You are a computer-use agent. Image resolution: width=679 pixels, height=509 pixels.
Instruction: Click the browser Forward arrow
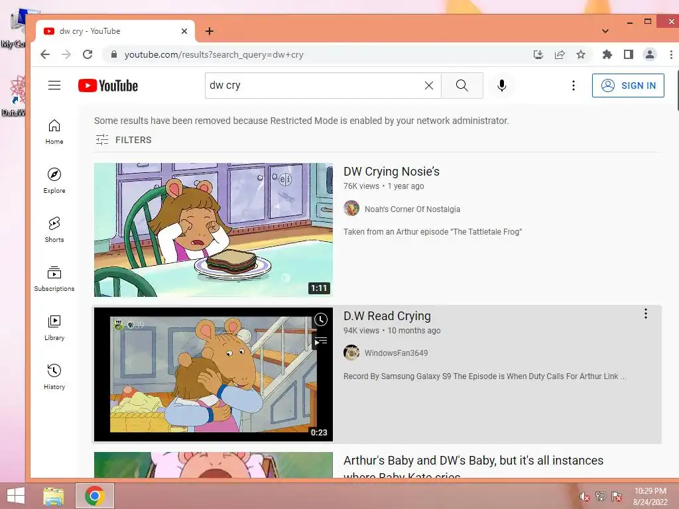pyautogui.click(x=66, y=54)
